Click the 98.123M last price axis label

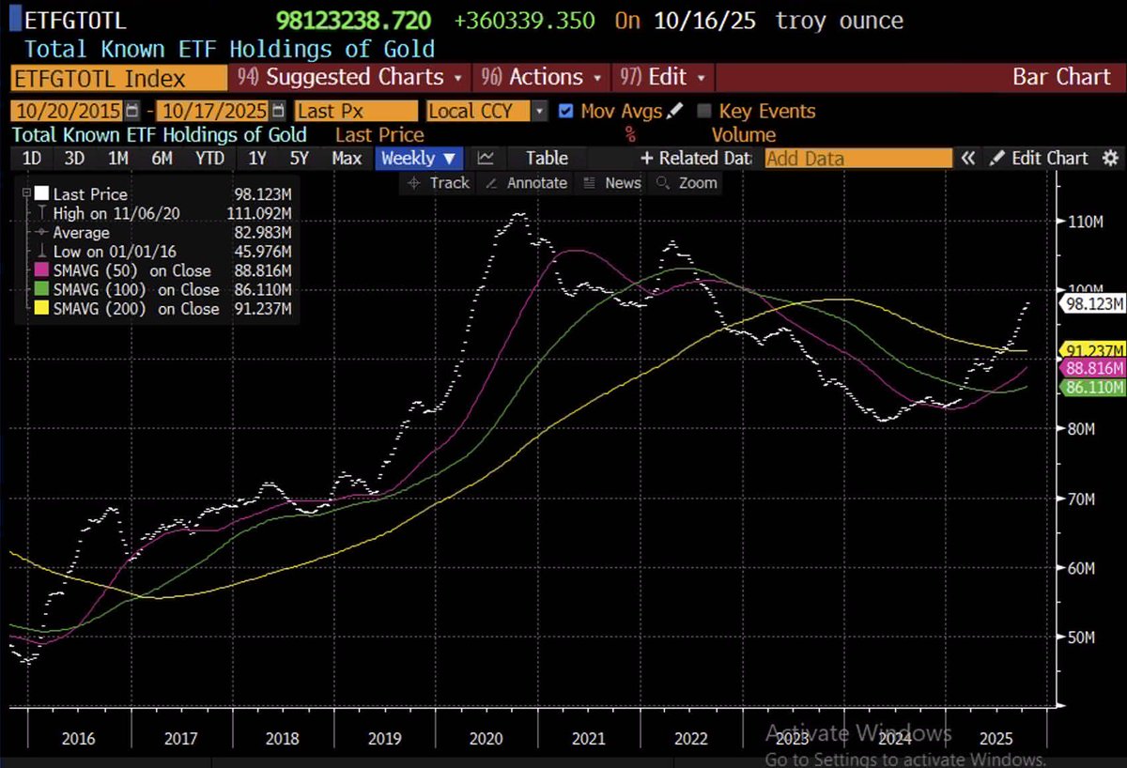[1091, 304]
